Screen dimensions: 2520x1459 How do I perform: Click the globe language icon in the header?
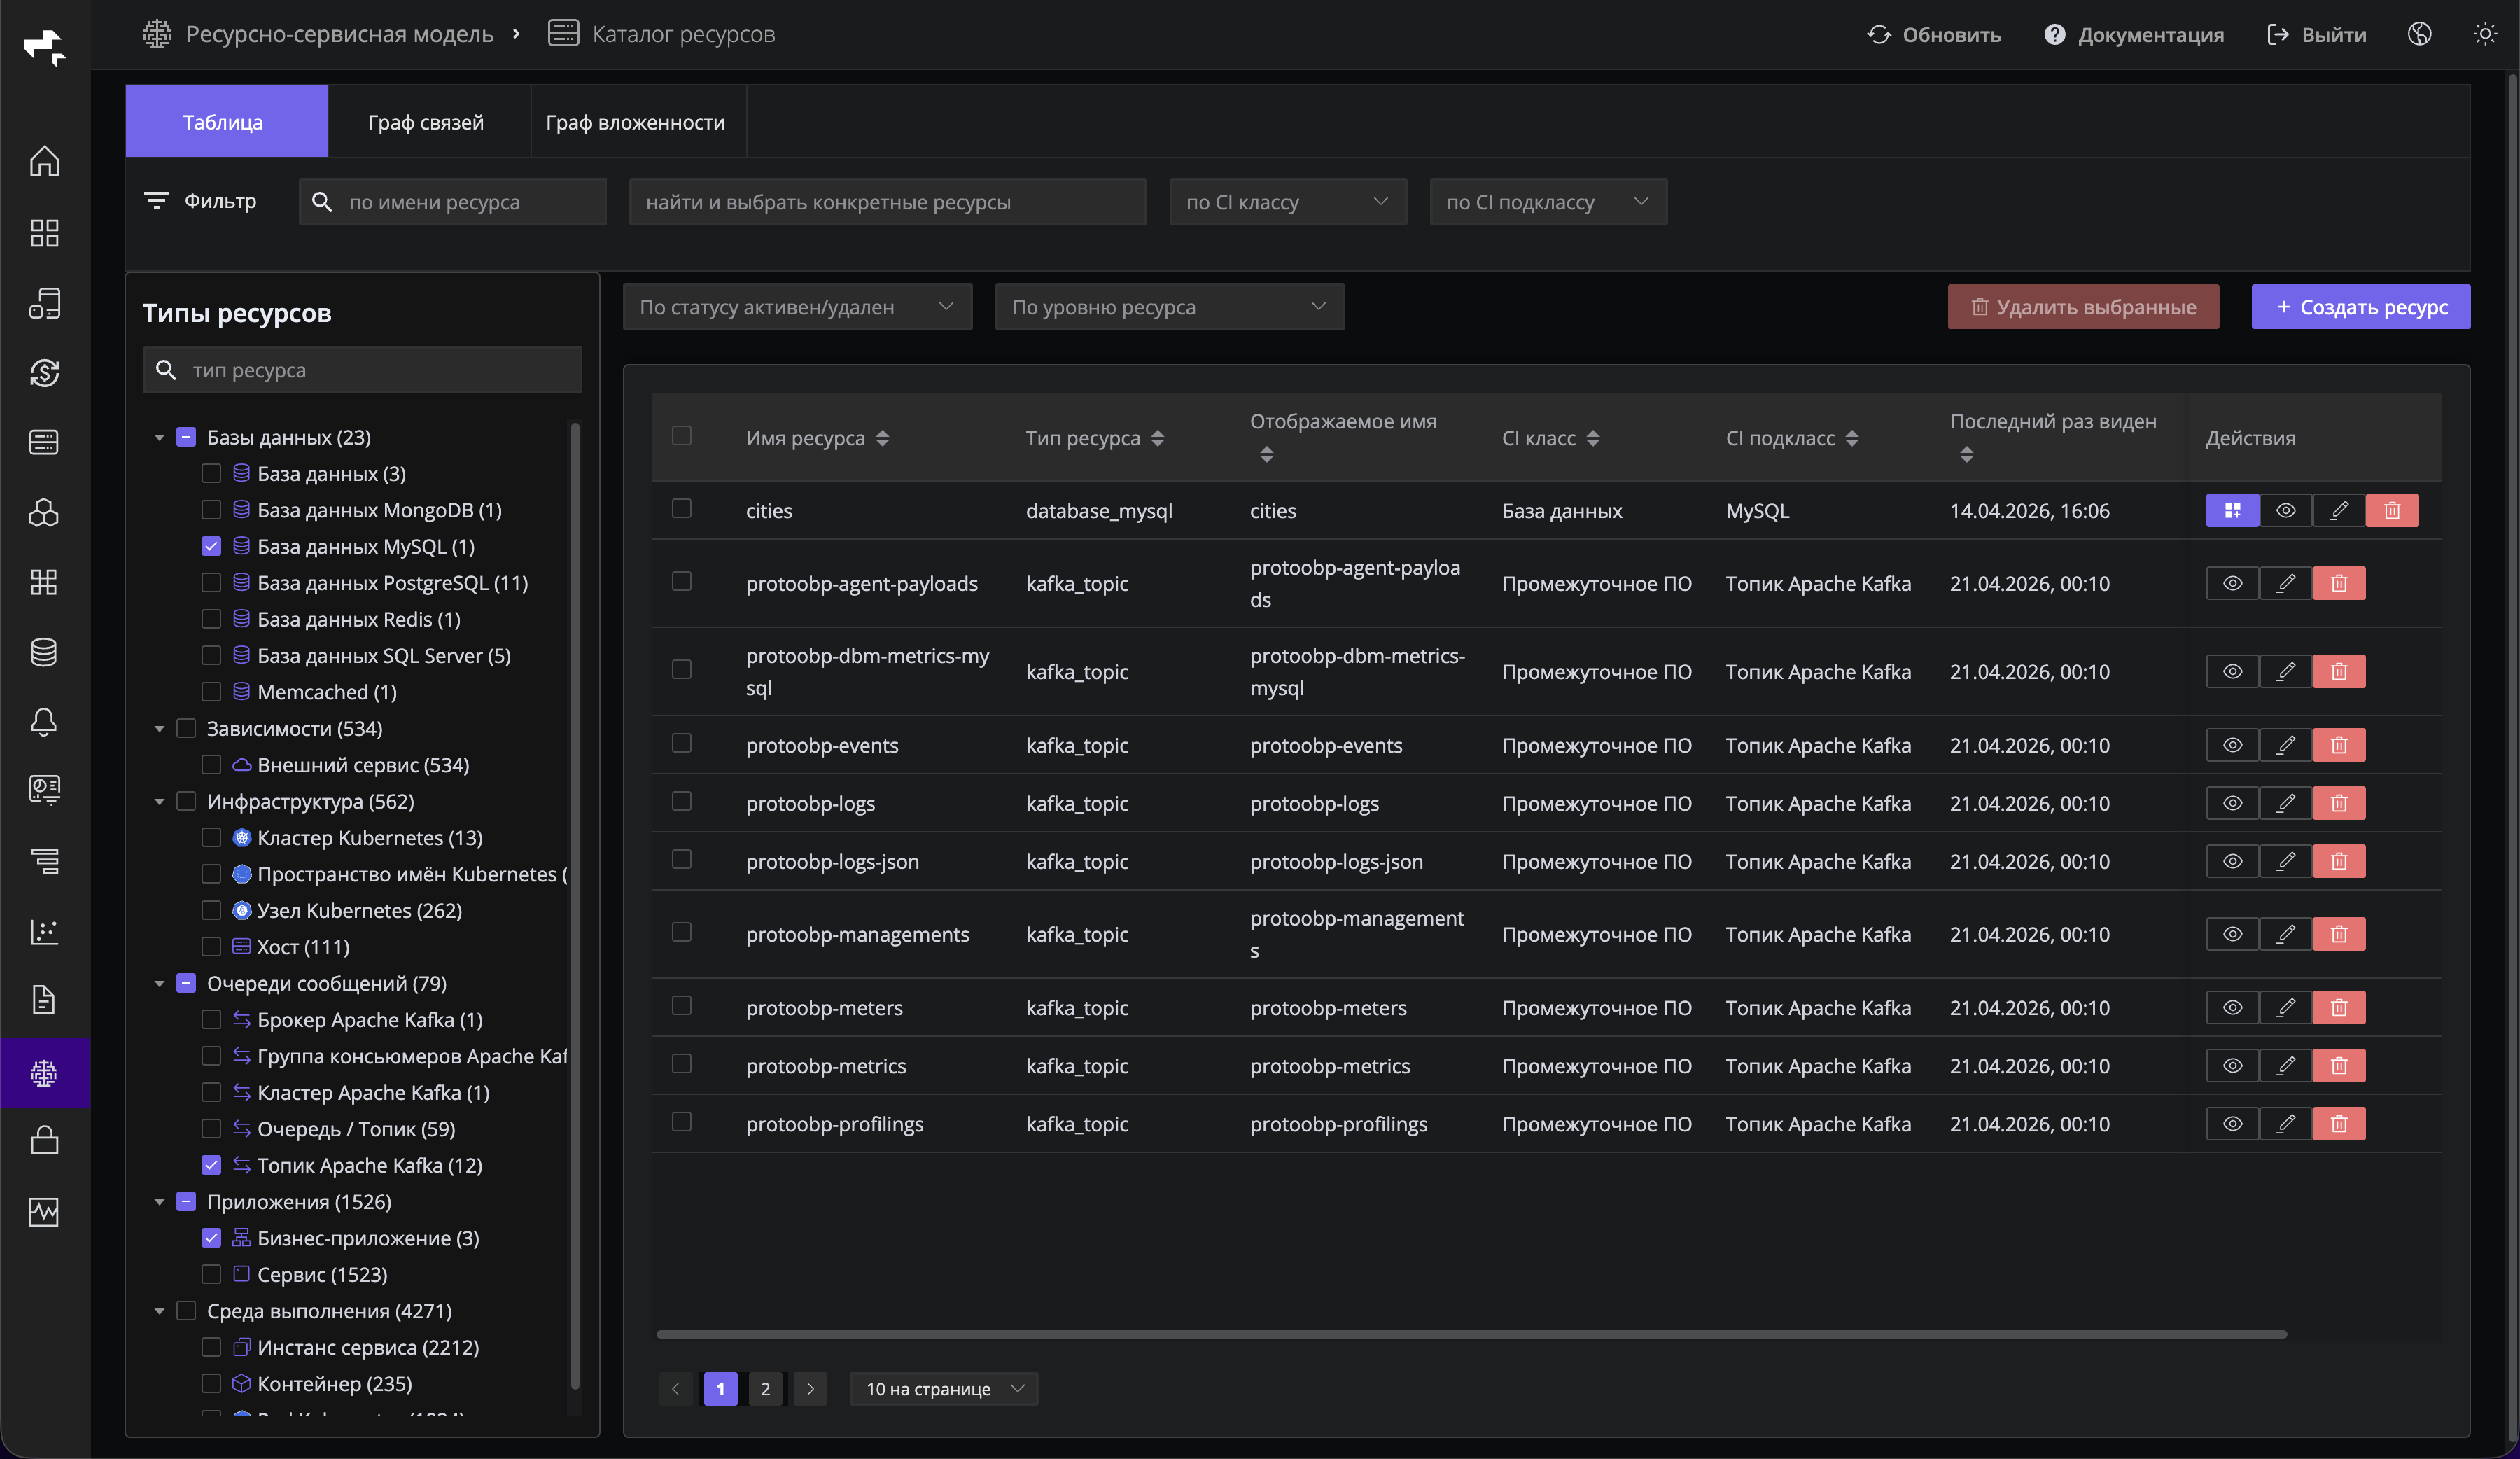click(x=2419, y=33)
